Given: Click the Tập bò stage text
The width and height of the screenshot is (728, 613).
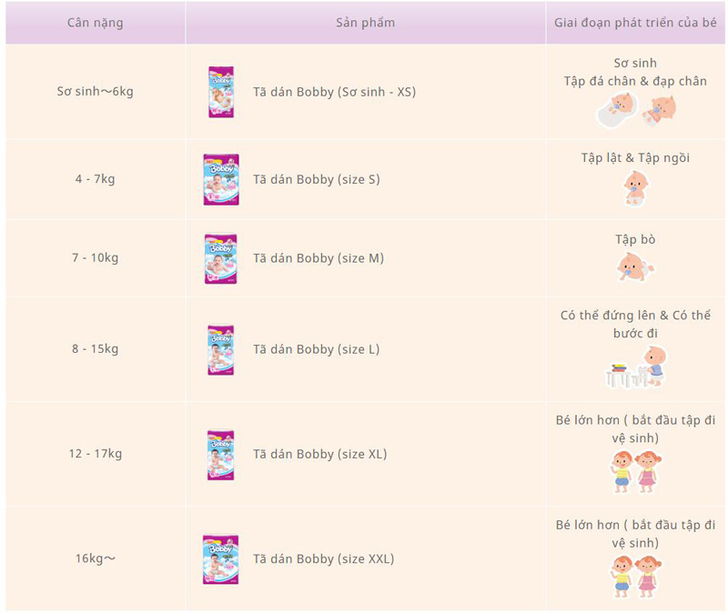Looking at the screenshot, I should click(635, 239).
